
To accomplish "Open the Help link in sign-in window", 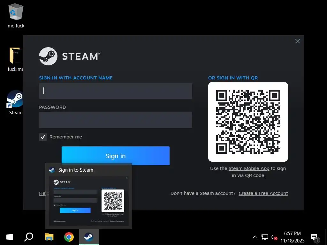I will pyautogui.click(x=42, y=193).
